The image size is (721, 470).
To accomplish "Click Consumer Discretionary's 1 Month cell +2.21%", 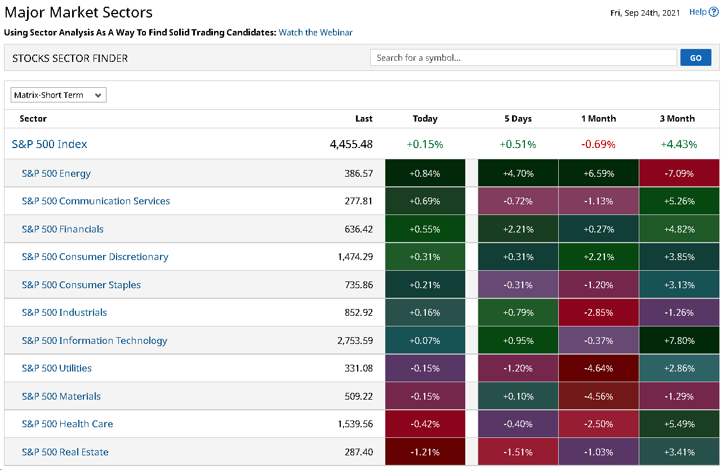I will pos(599,257).
